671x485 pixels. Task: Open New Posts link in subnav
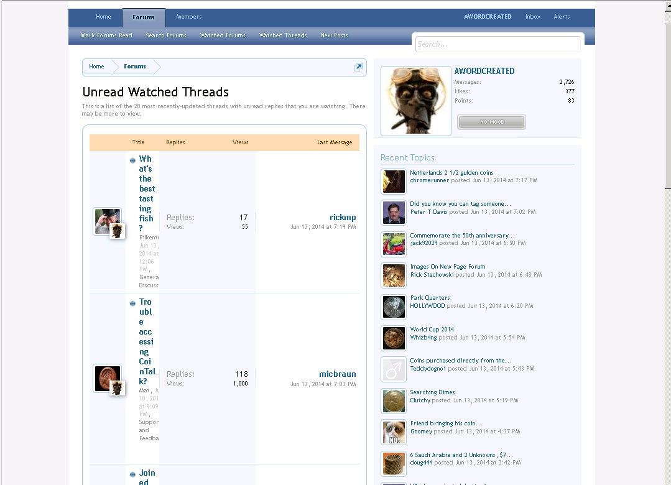click(334, 35)
